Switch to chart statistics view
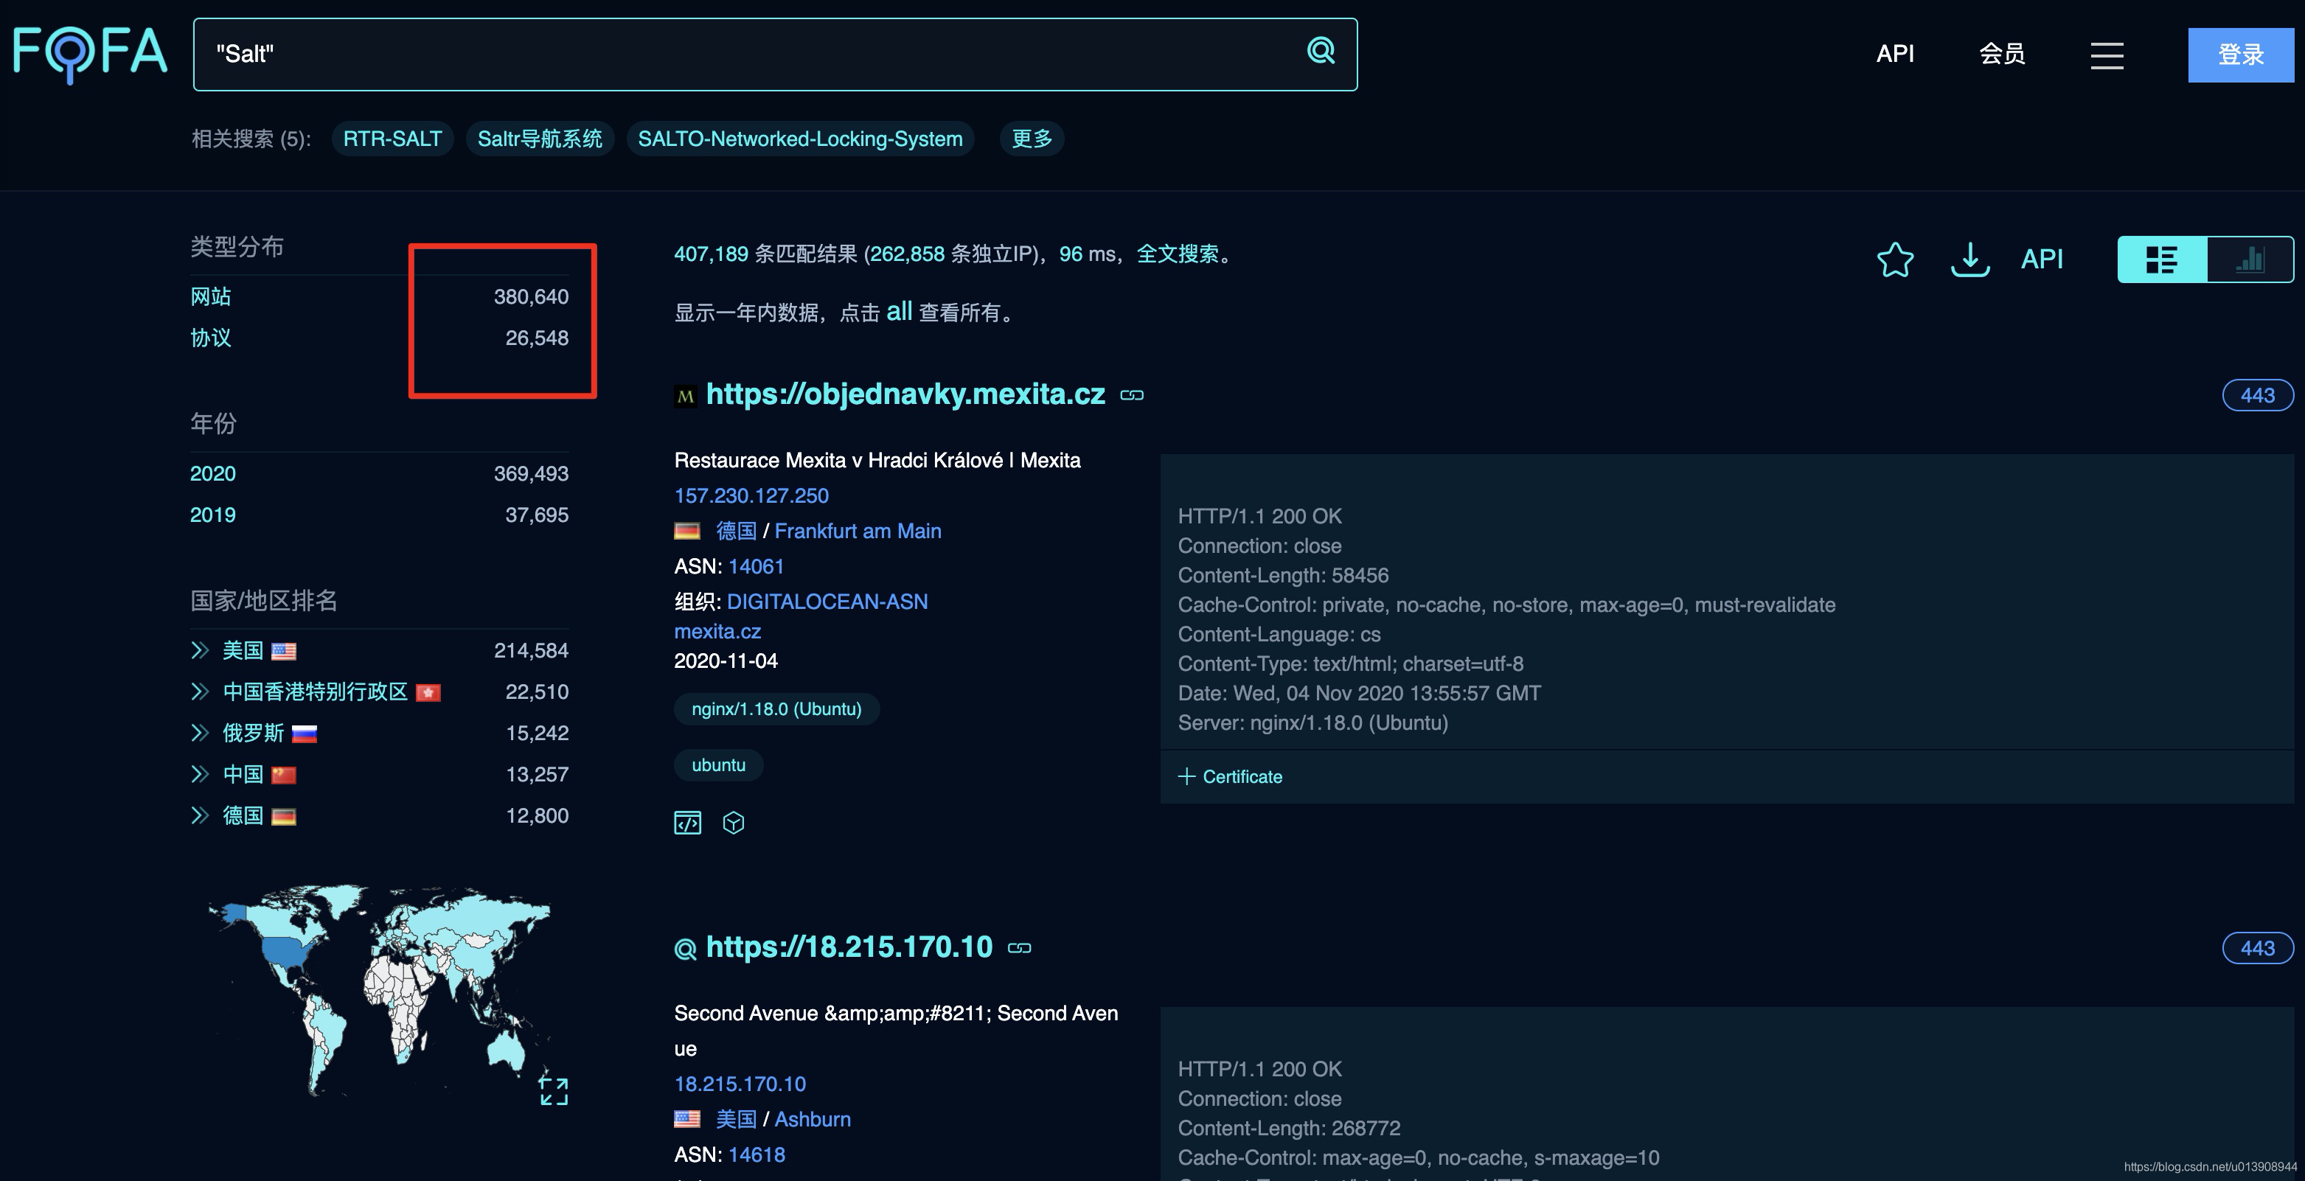This screenshot has height=1181, width=2305. point(2250,259)
